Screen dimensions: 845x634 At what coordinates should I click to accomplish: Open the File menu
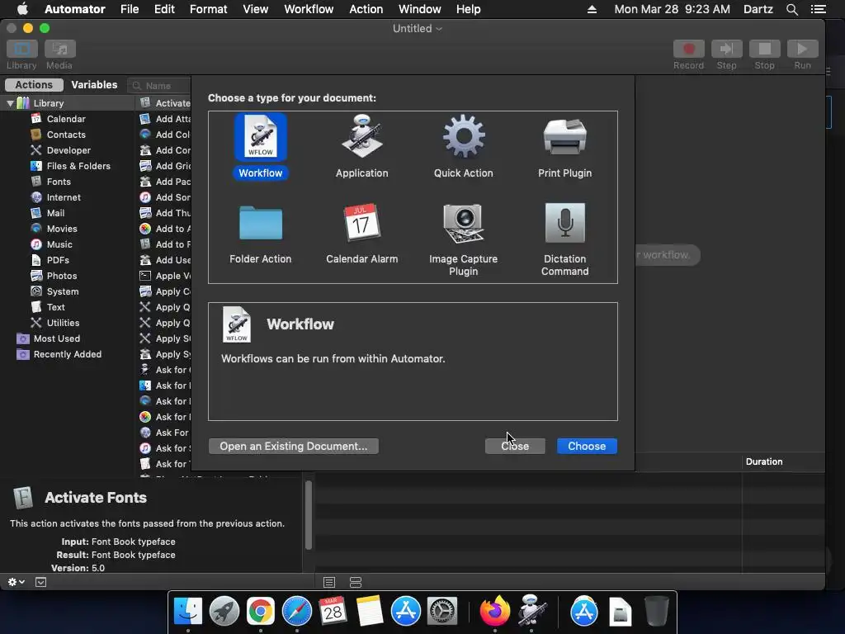pos(130,9)
